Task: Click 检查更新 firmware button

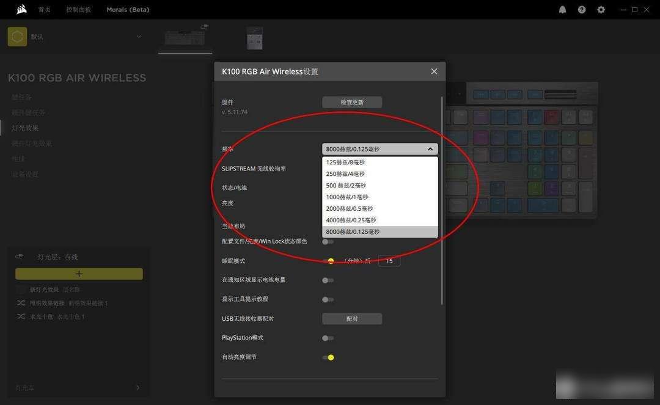Action: 352,102
